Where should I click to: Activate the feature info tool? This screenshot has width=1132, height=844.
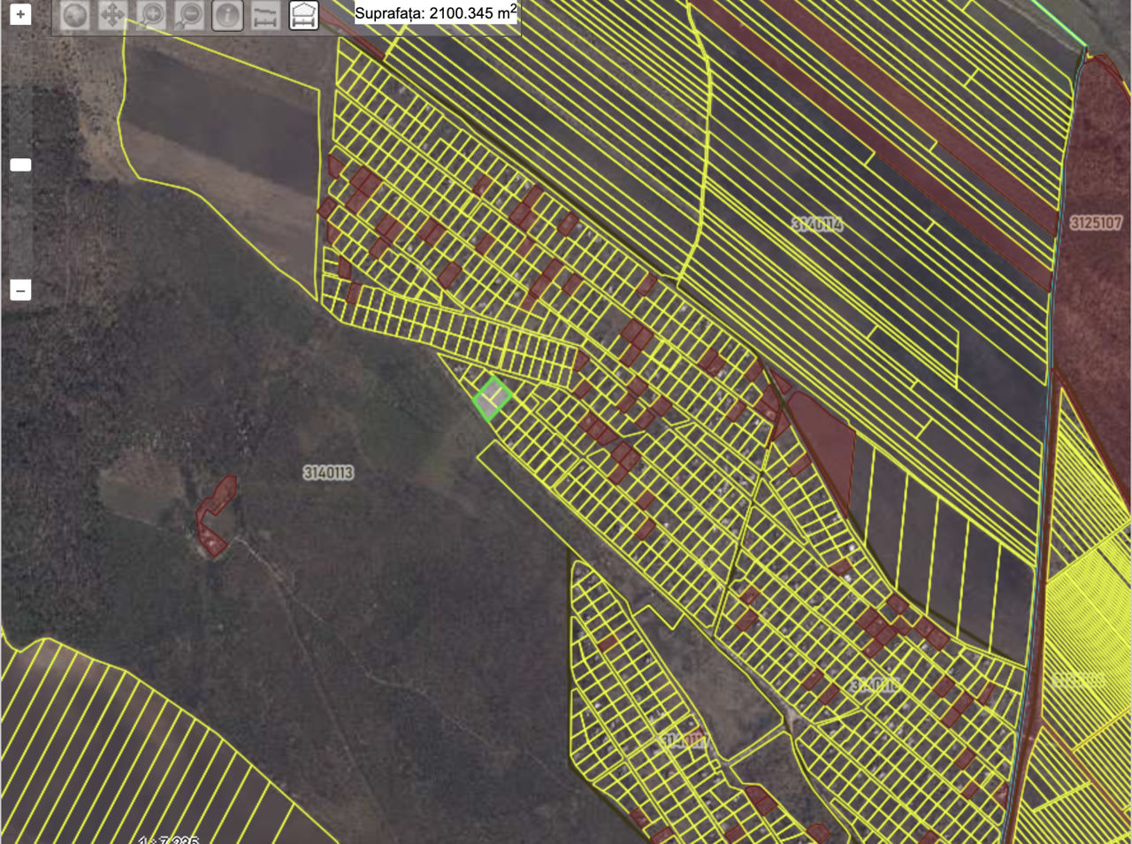pos(227,15)
